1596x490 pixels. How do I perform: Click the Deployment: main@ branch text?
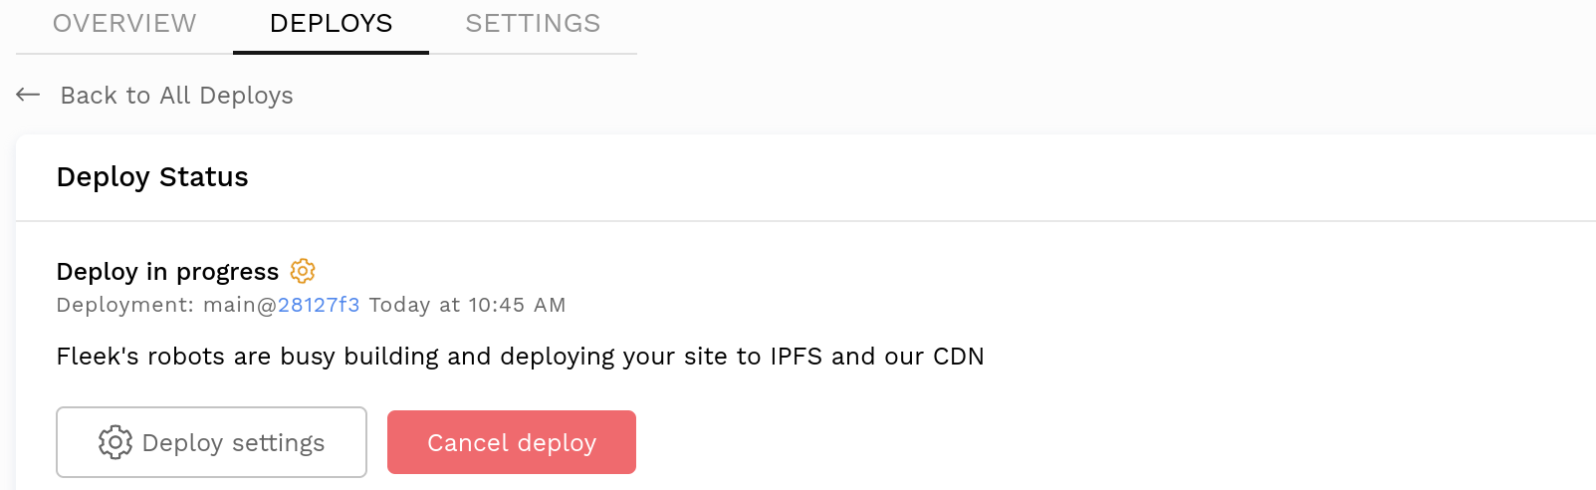(x=166, y=305)
